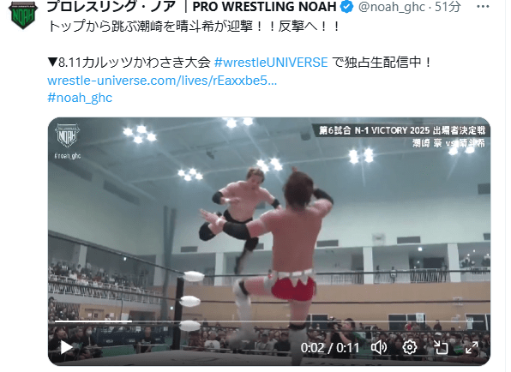The image size is (511, 372).
Task: Open the #wrestleUNIVERSE hashtag
Action: tap(271, 63)
